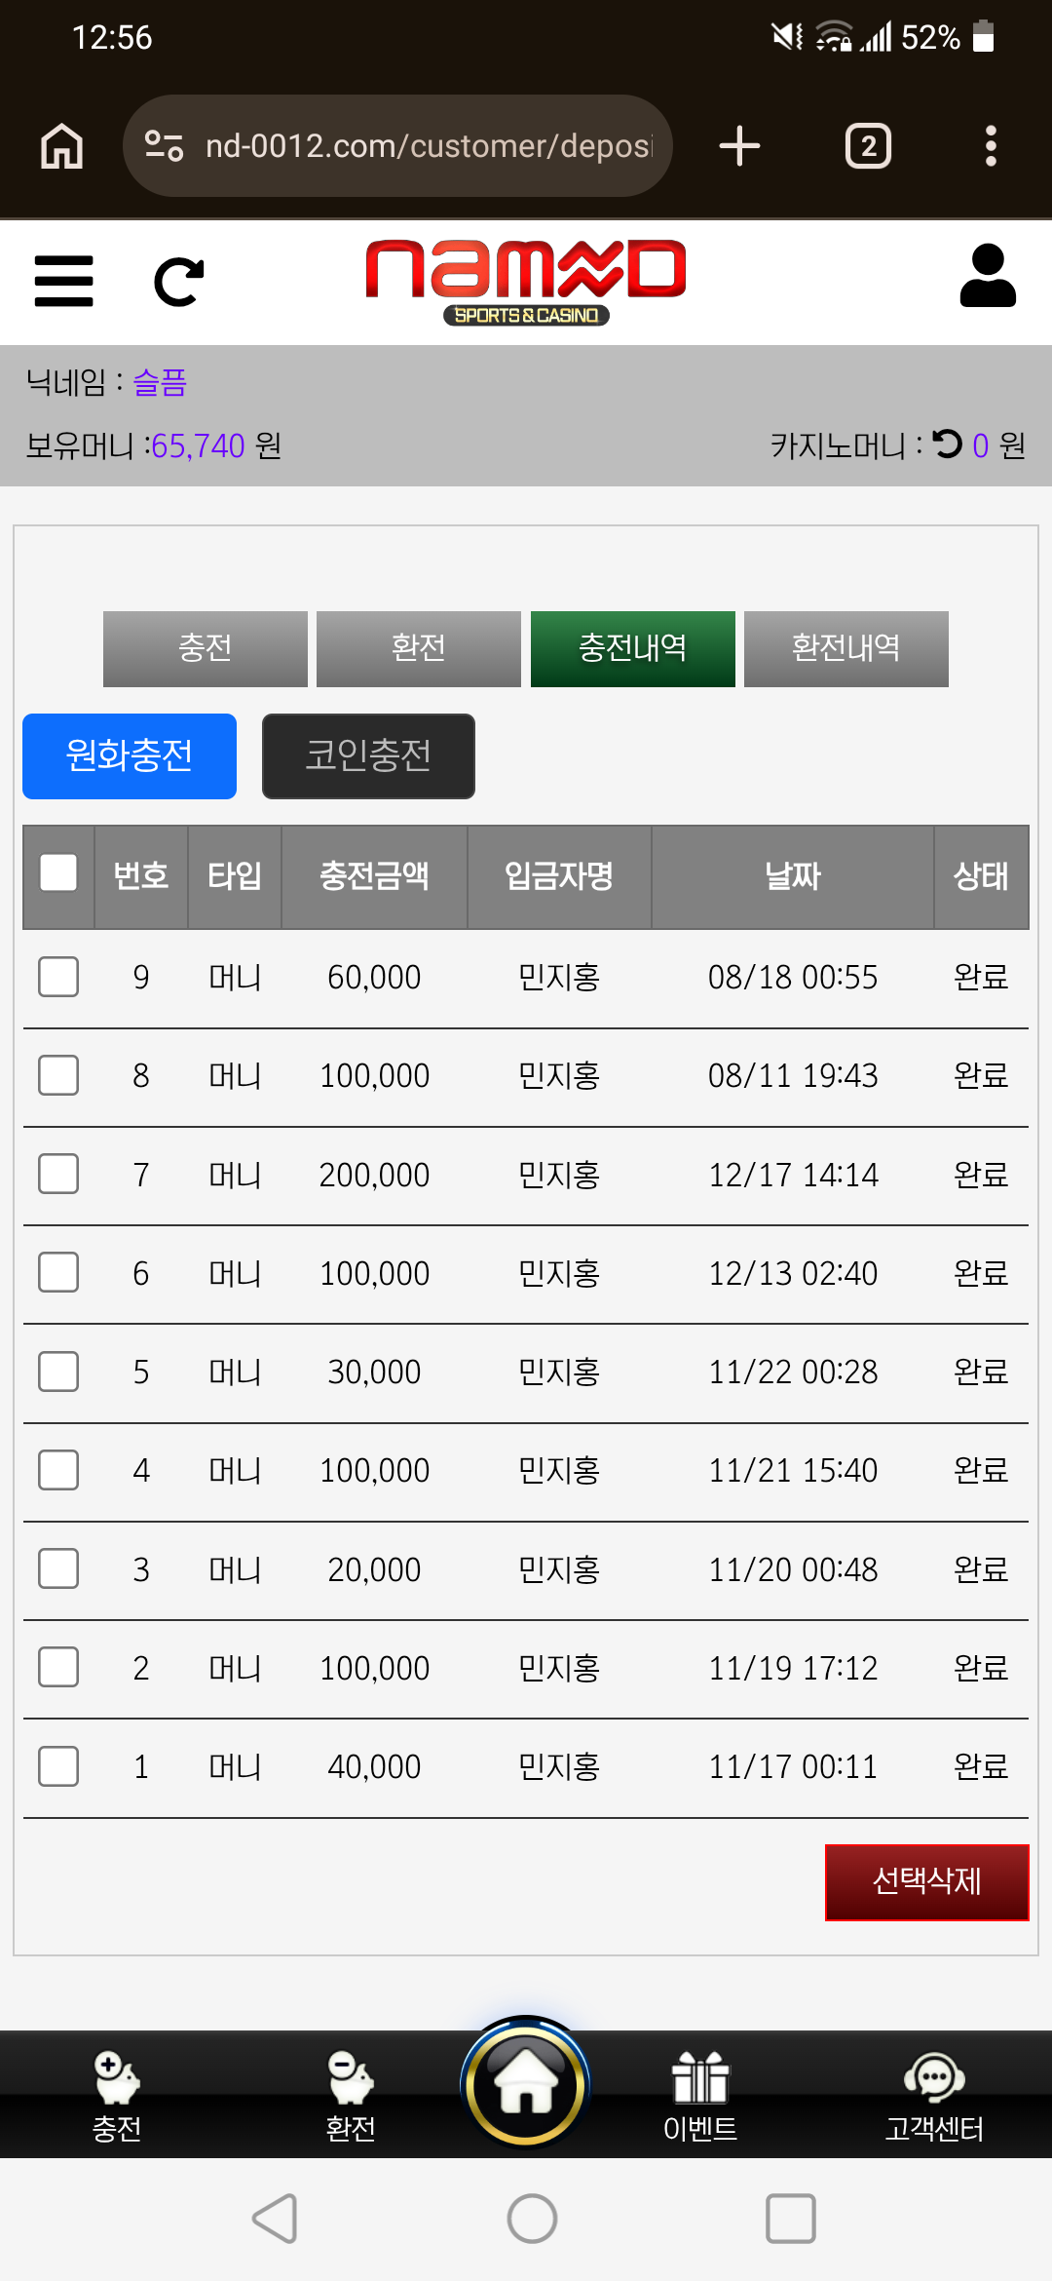
Task: Switch to the 환전내역 tab
Action: [846, 649]
